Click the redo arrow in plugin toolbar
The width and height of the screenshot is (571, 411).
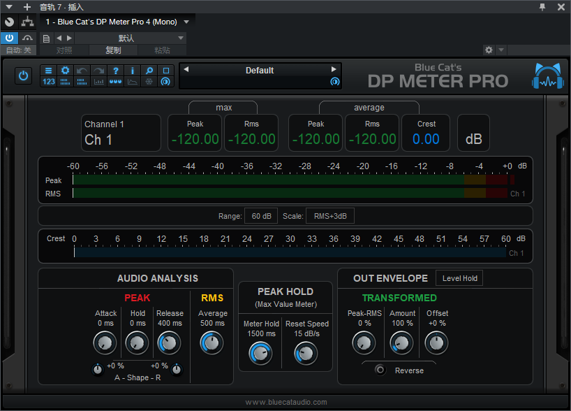coord(98,71)
